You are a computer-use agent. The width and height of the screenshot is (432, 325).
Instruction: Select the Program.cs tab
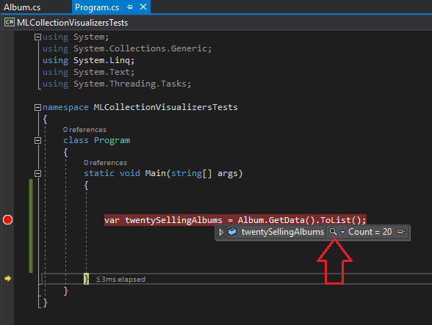97,7
